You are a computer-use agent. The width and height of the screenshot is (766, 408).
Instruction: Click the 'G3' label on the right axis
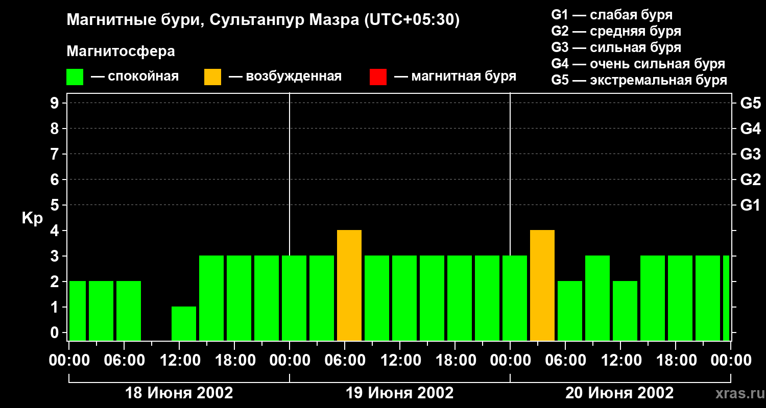750,155
